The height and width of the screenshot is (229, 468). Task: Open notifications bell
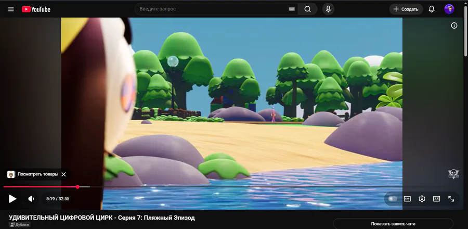(432, 9)
